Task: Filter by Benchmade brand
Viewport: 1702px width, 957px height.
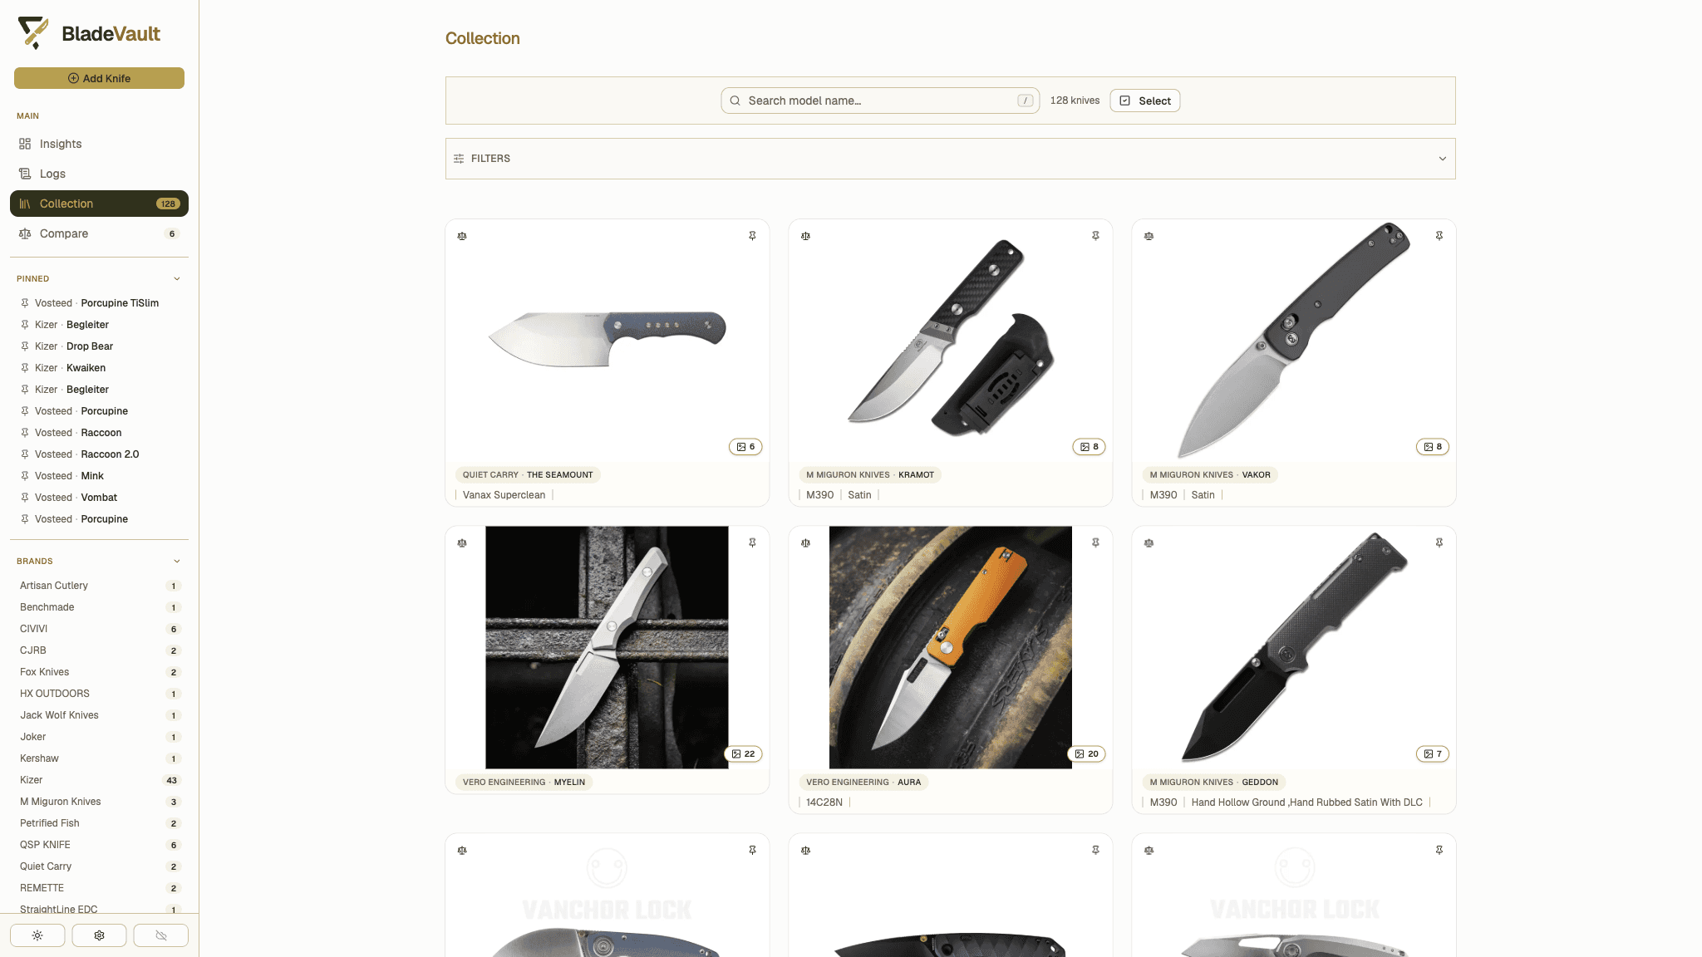Action: [99, 607]
